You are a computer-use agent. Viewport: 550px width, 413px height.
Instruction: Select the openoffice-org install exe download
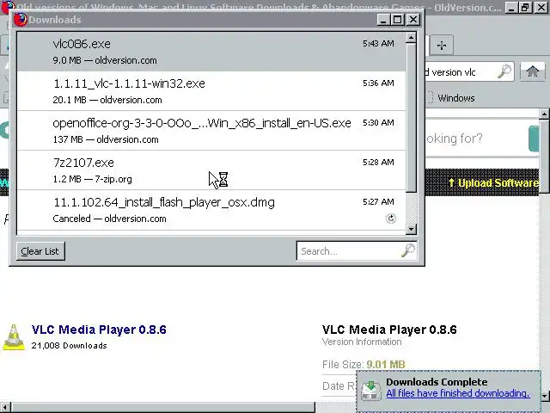(x=211, y=131)
